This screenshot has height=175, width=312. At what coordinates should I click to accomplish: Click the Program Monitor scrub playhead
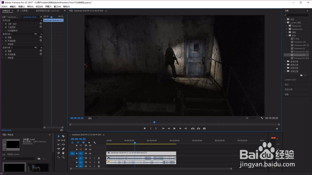tap(154, 122)
